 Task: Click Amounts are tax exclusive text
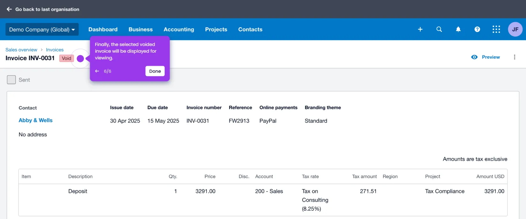pyautogui.click(x=475, y=159)
